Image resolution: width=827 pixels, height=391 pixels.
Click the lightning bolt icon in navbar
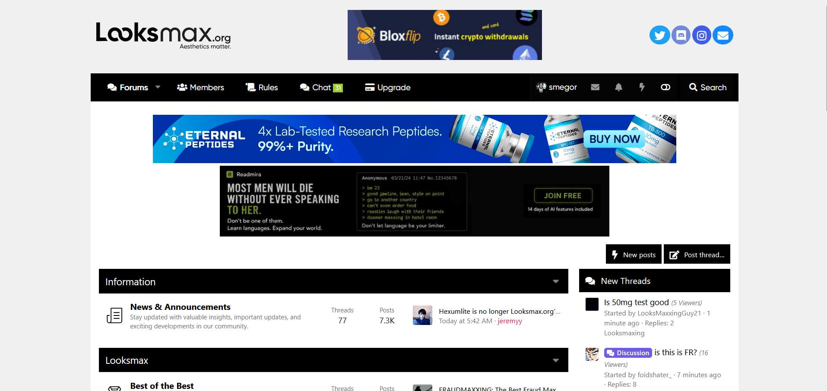point(642,87)
